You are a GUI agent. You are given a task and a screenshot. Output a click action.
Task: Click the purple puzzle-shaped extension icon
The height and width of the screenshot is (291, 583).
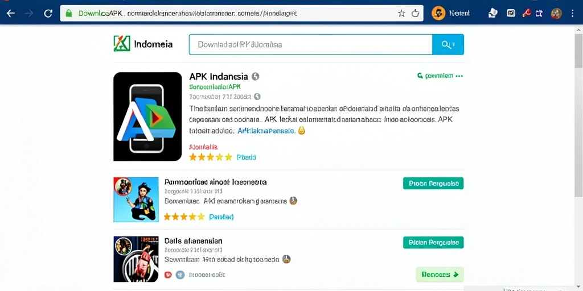(x=539, y=14)
